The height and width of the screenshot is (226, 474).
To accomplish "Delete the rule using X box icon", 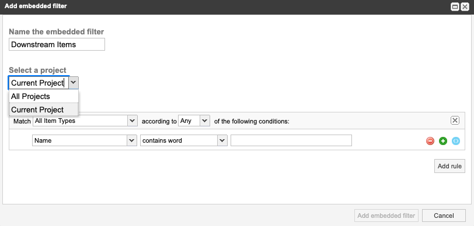I will 455,121.
